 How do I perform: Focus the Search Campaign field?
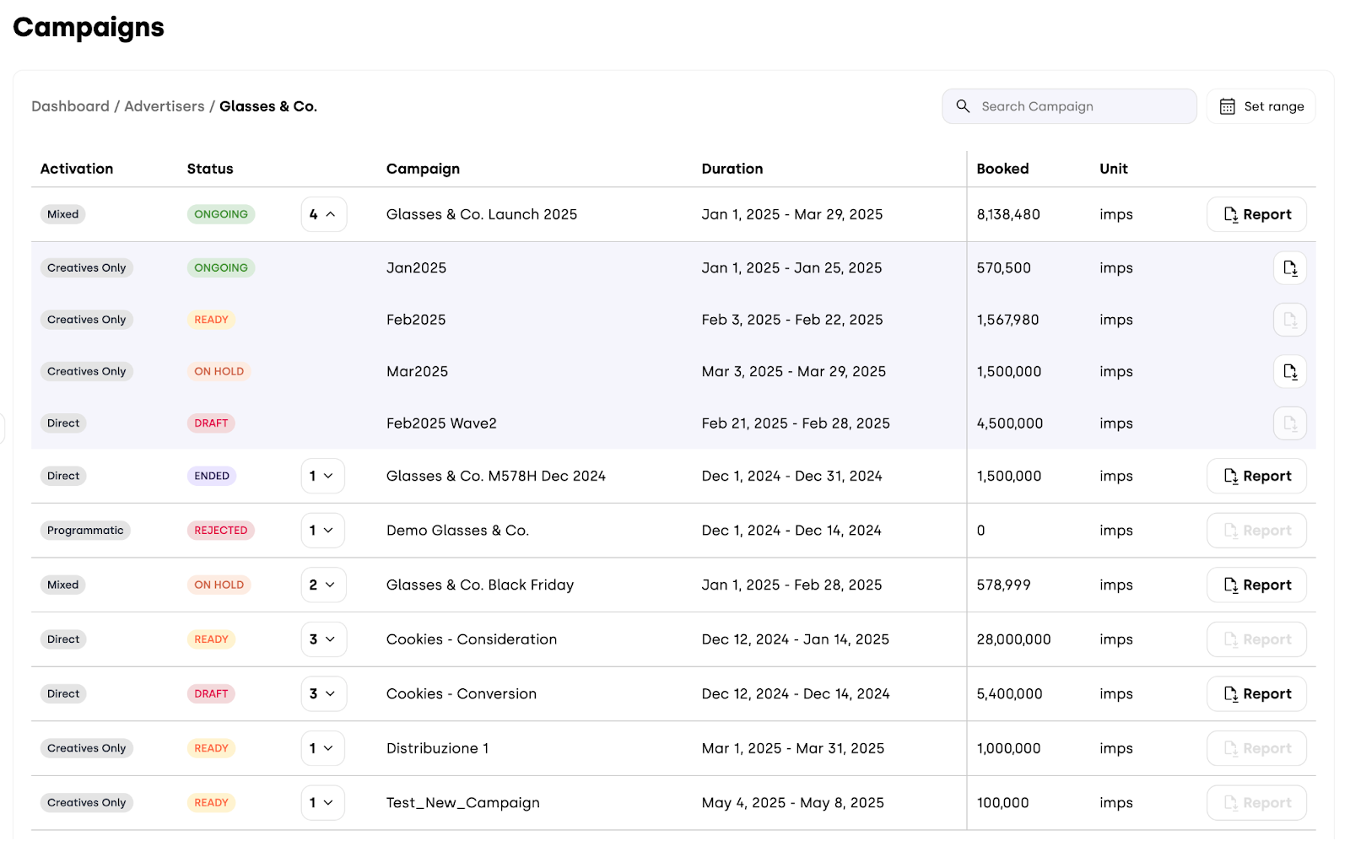pos(1069,106)
